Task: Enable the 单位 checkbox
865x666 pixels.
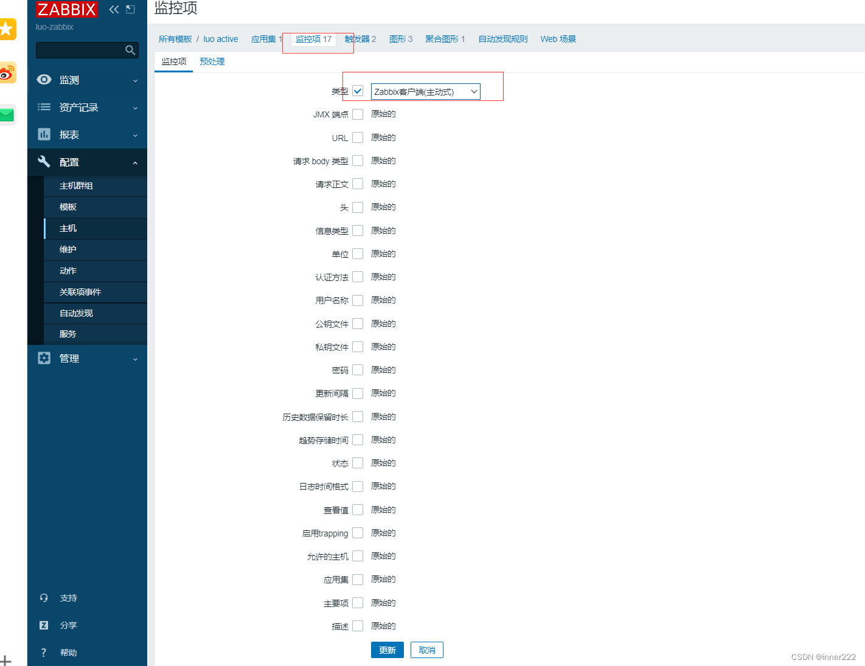Action: pyautogui.click(x=358, y=254)
